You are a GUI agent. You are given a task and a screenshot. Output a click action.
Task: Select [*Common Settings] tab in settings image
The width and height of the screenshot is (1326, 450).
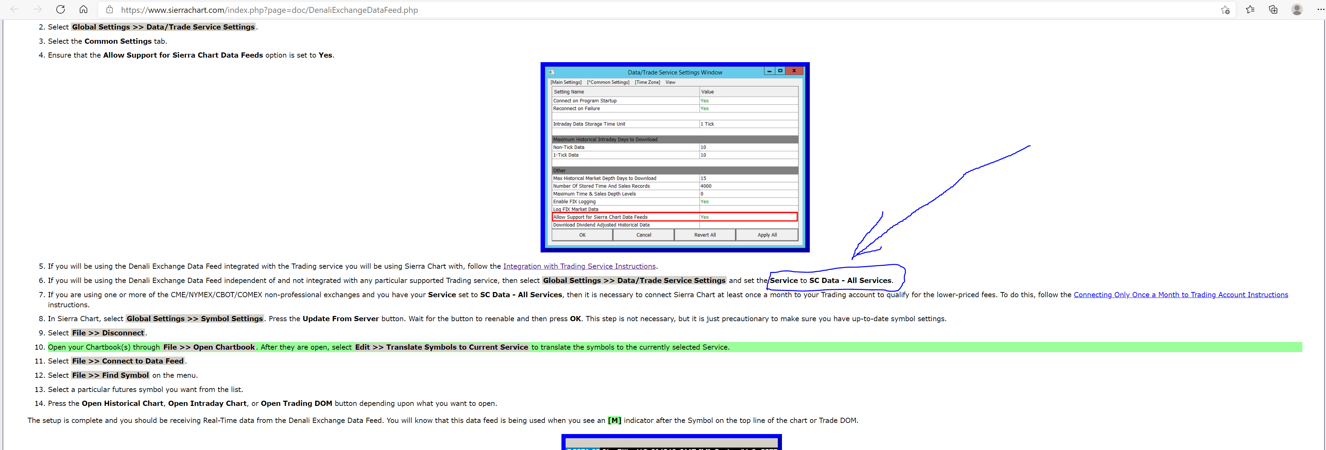point(608,82)
